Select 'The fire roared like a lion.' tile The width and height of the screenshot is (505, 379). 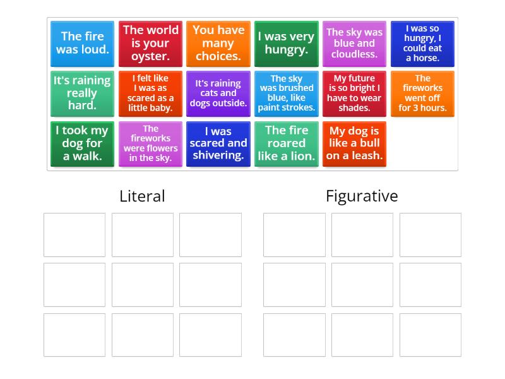[x=286, y=144]
